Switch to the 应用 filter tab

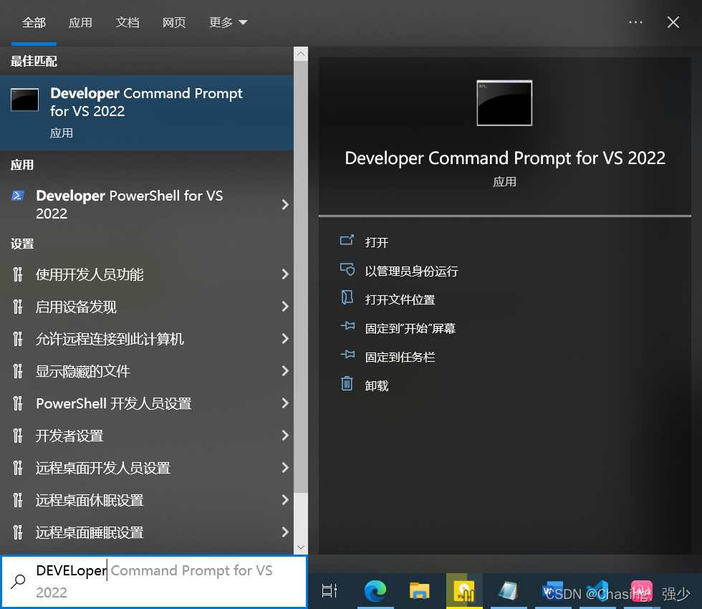[x=80, y=22]
